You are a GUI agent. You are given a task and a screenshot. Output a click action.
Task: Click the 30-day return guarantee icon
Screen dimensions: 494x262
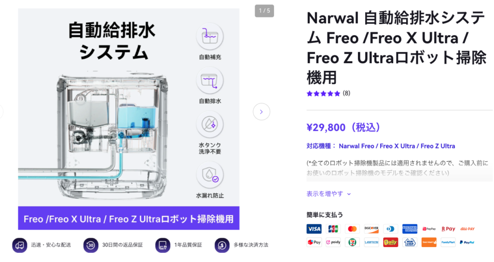click(91, 245)
